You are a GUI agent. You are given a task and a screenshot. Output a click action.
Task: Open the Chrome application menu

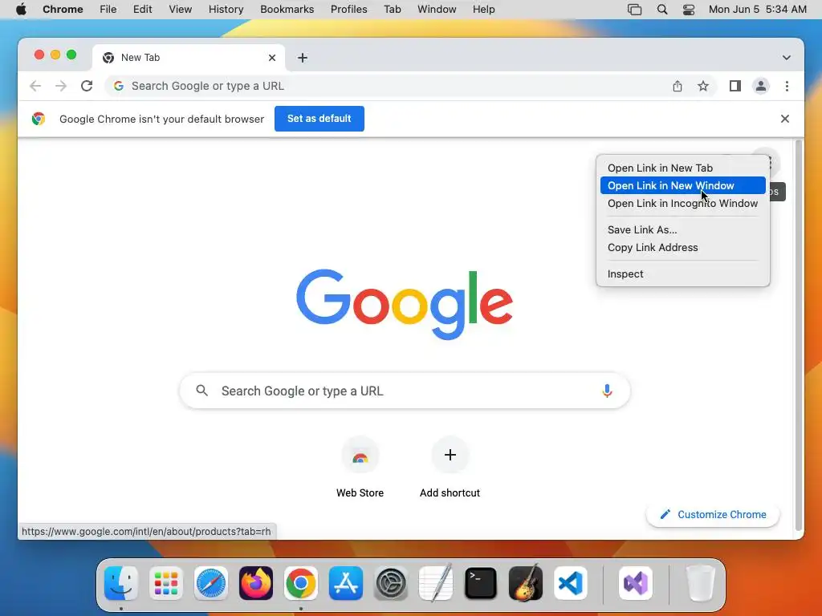click(x=63, y=10)
